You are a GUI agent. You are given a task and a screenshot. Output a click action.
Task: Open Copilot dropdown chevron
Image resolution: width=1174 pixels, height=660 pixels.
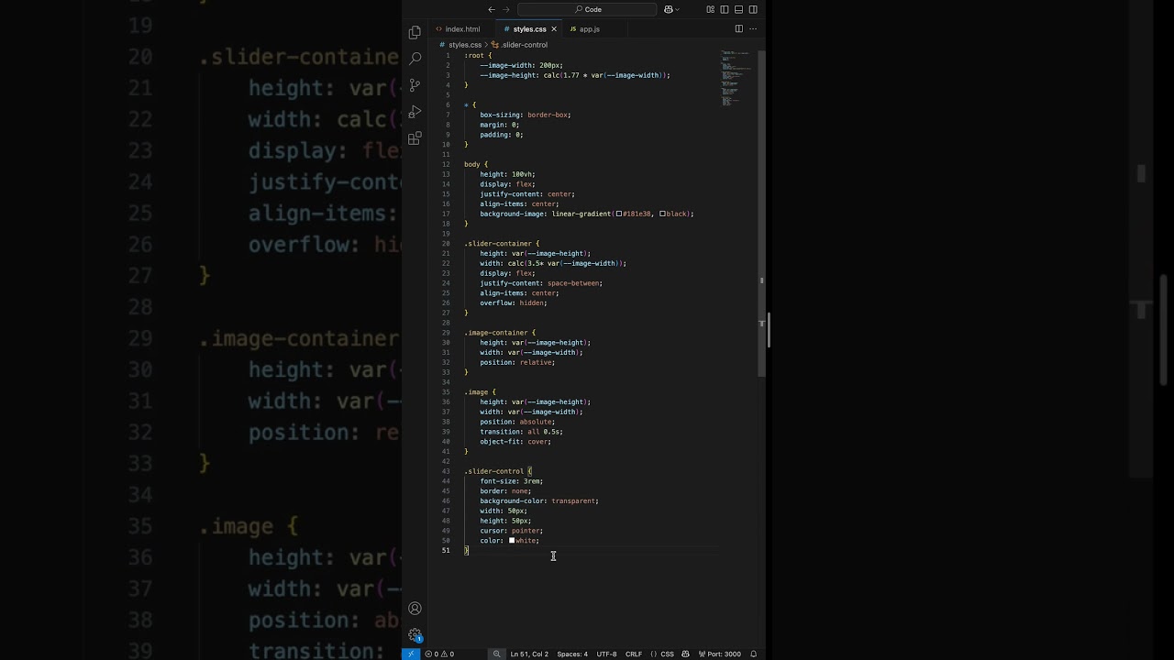pos(677,9)
